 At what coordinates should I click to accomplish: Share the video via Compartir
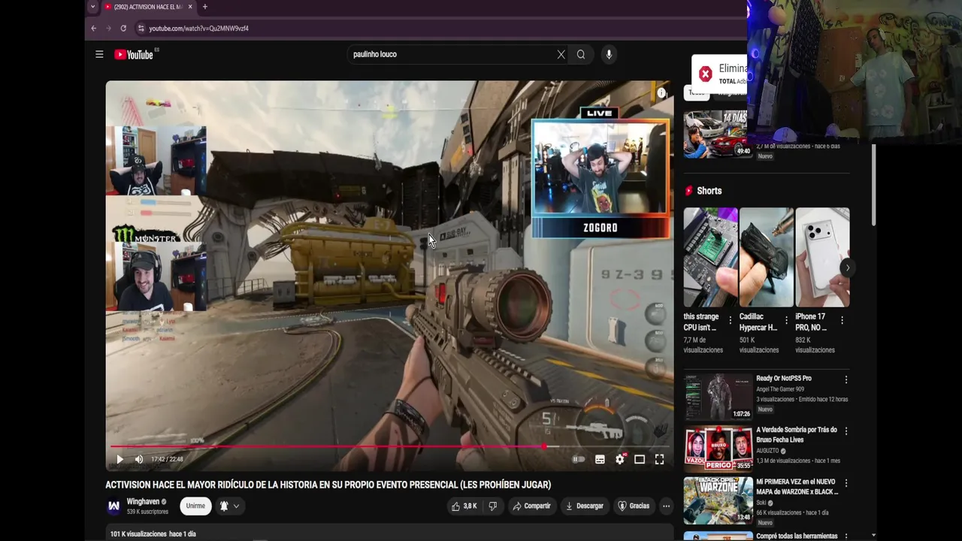[531, 506]
